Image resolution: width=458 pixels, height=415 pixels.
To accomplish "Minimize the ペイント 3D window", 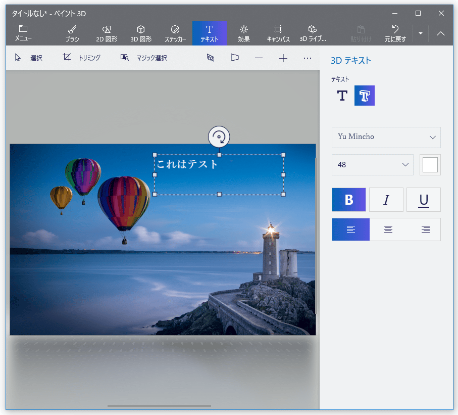I will [395, 13].
